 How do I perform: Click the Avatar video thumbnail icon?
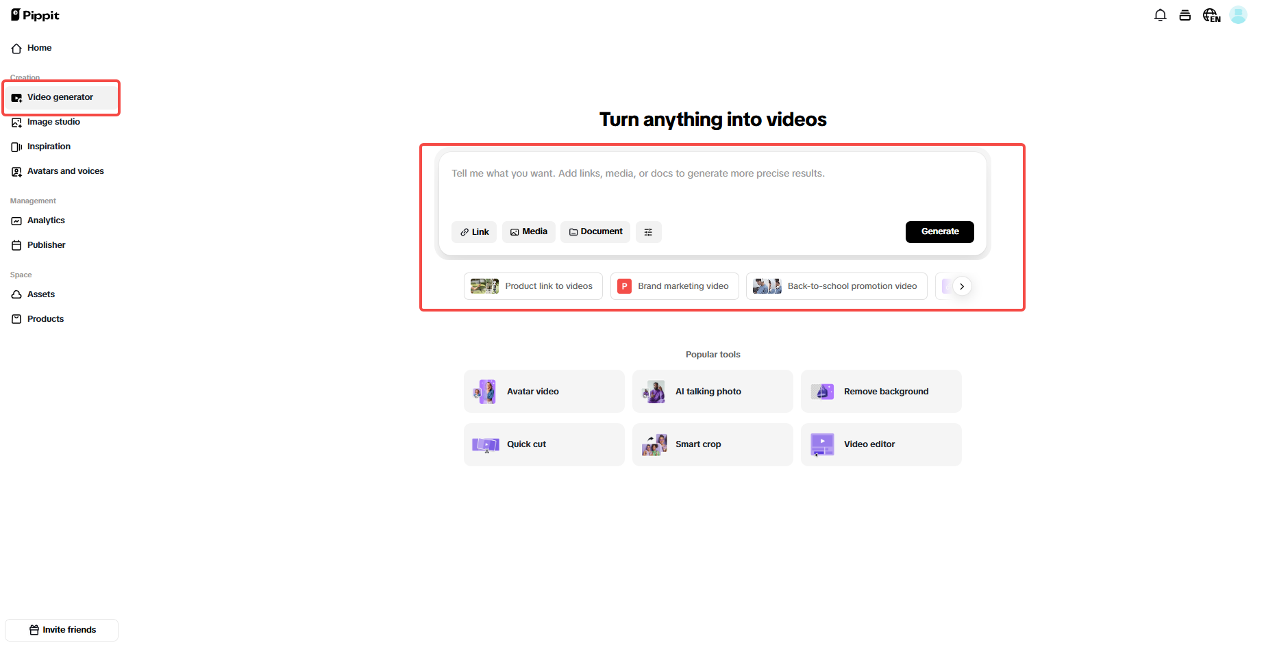[x=485, y=392]
